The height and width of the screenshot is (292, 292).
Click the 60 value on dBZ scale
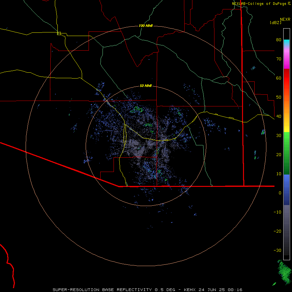point(279,78)
